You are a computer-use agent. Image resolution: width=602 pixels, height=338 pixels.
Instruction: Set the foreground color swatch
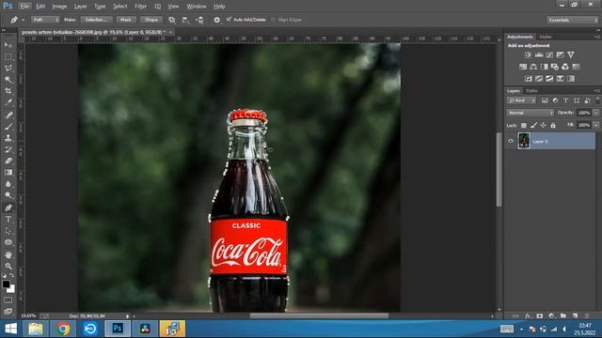[6, 284]
